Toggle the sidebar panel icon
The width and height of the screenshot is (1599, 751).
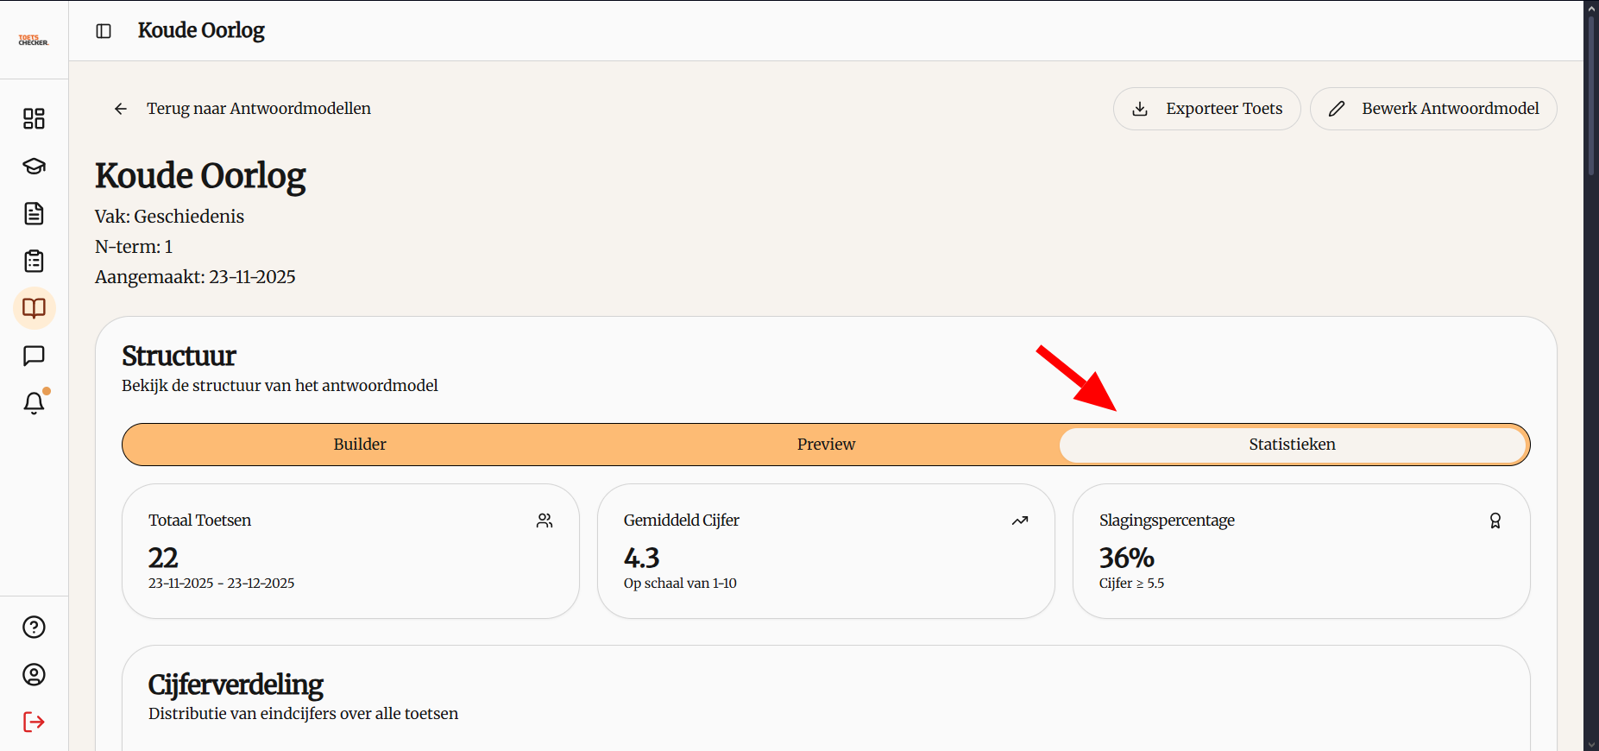tap(104, 31)
